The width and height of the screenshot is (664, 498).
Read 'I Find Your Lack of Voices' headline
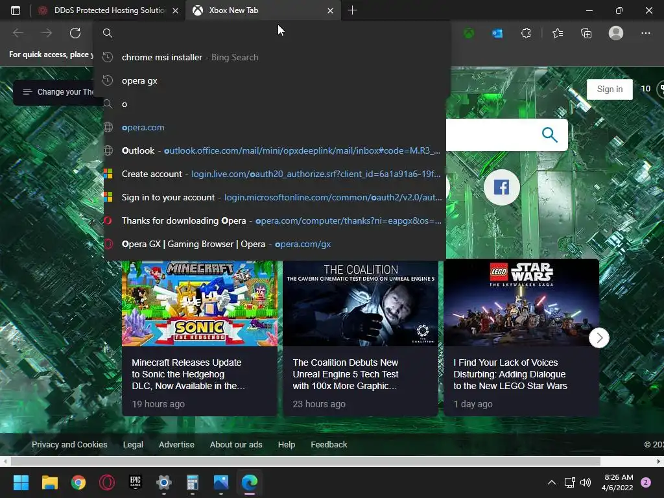click(x=510, y=374)
